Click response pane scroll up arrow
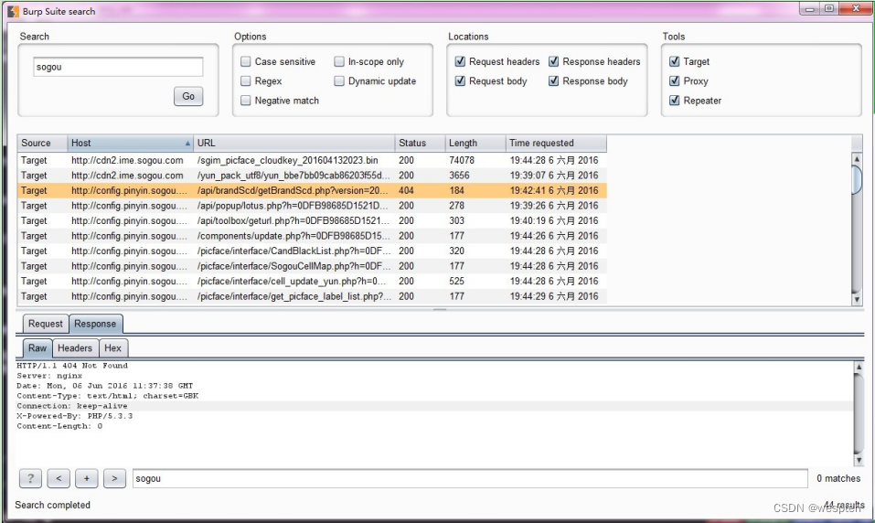 [859, 367]
